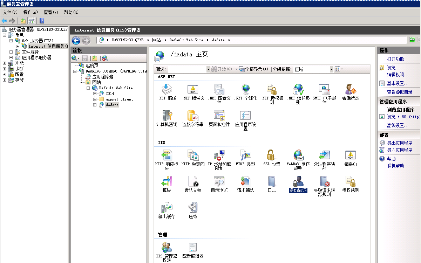Open the .NET 信任级别 icon

pos(298,94)
